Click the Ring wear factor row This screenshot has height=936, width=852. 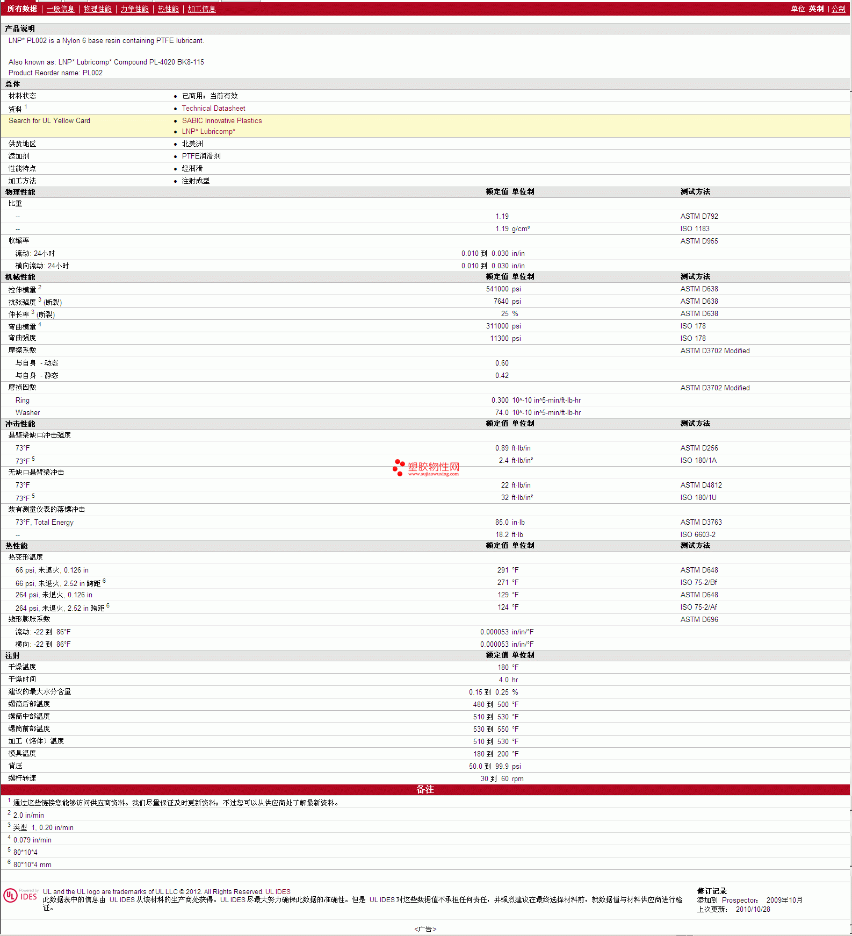[x=425, y=401]
